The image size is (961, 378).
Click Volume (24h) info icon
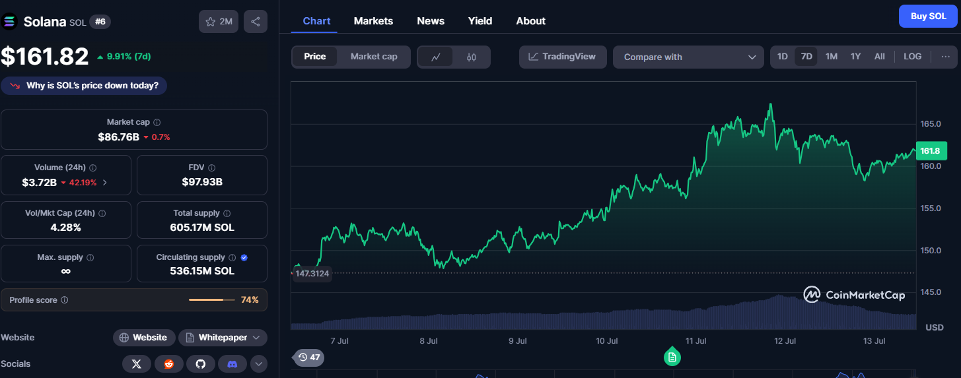click(93, 168)
